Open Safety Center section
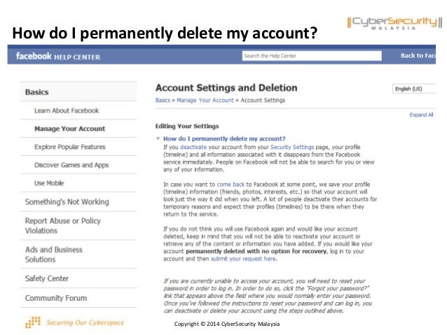The image size is (447, 335). (47, 278)
